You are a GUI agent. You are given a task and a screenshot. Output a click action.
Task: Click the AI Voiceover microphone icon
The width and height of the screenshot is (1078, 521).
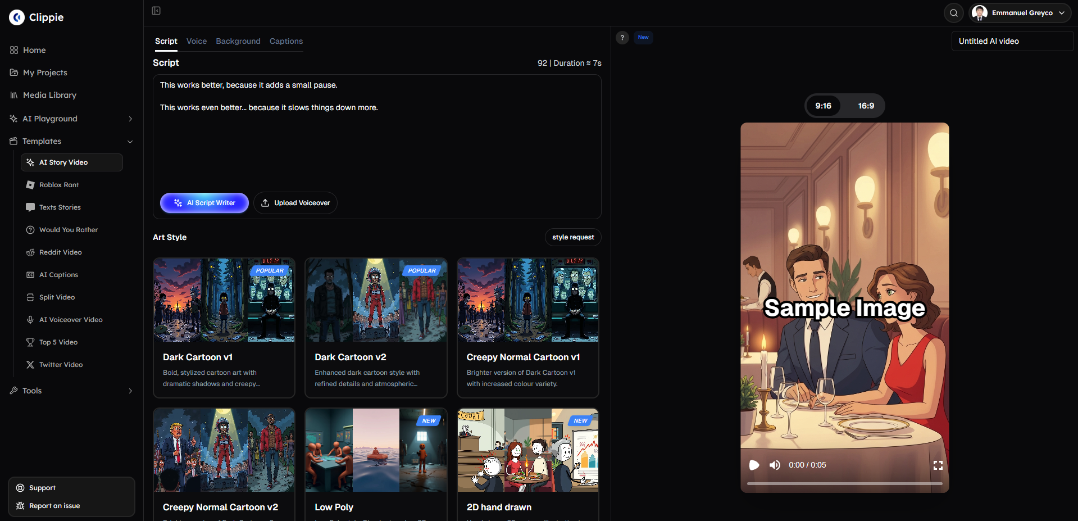(x=30, y=320)
